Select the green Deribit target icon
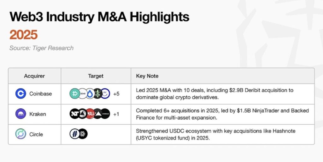The width and height of the screenshot is (323, 162). click(x=74, y=94)
